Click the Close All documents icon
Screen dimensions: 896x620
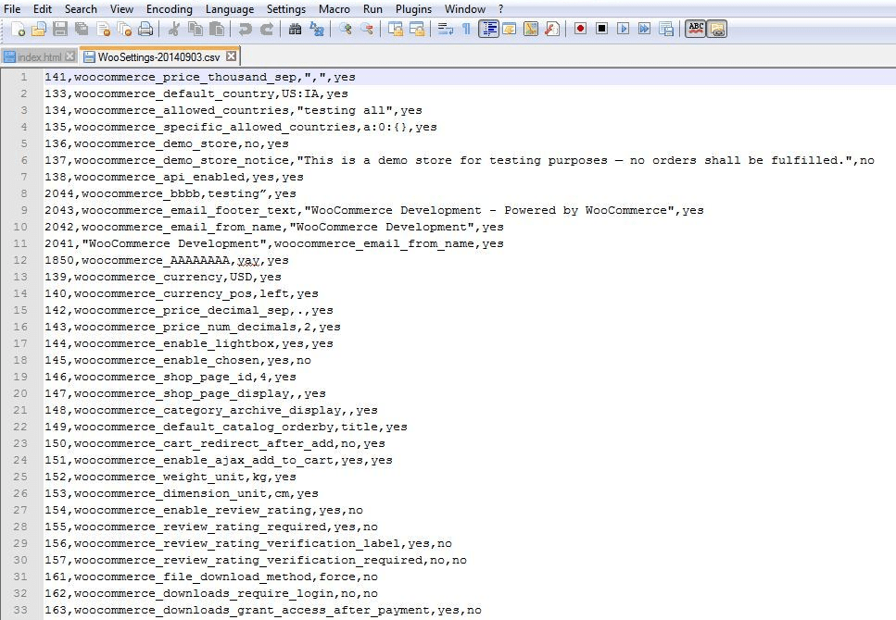point(124,29)
